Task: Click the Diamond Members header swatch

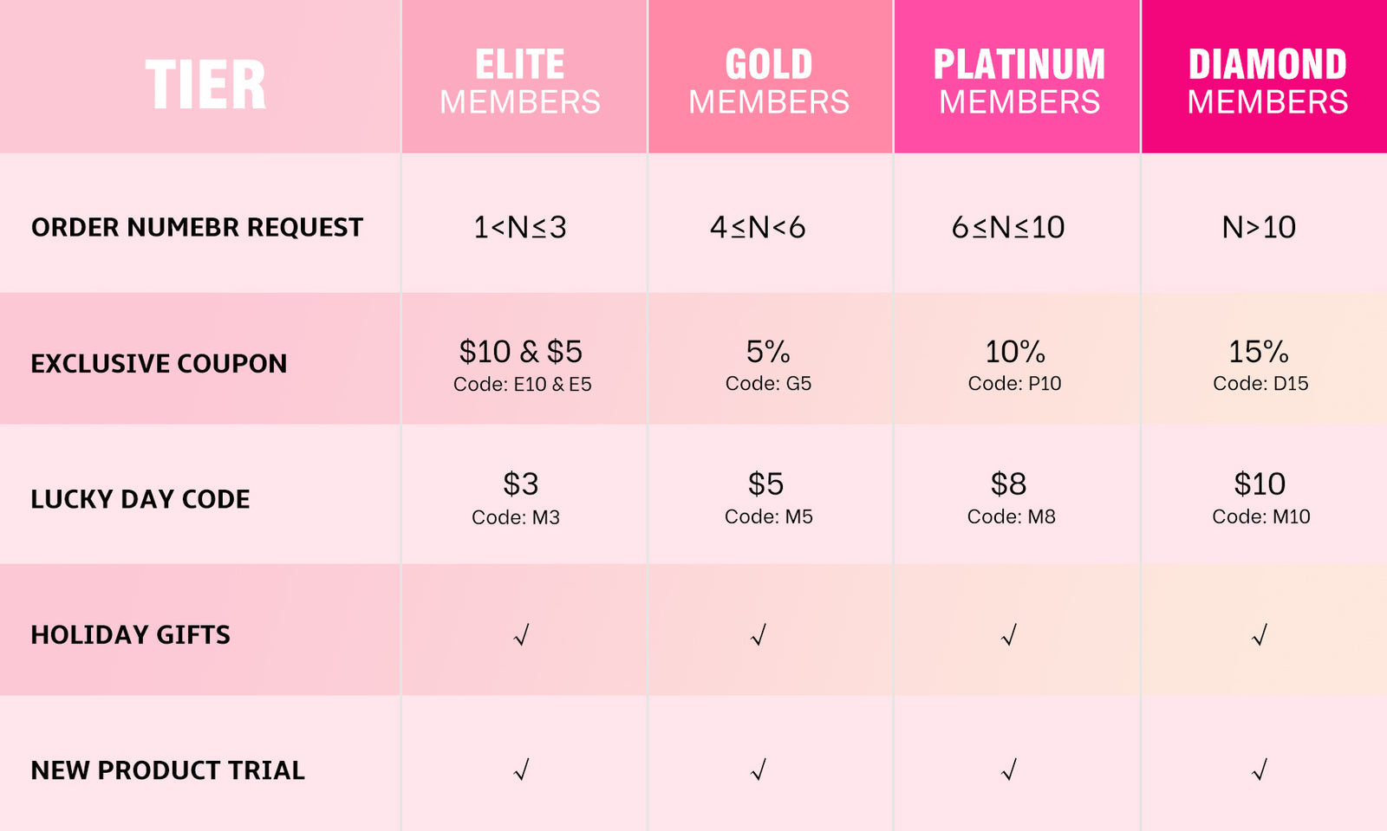Action: pos(1267,81)
